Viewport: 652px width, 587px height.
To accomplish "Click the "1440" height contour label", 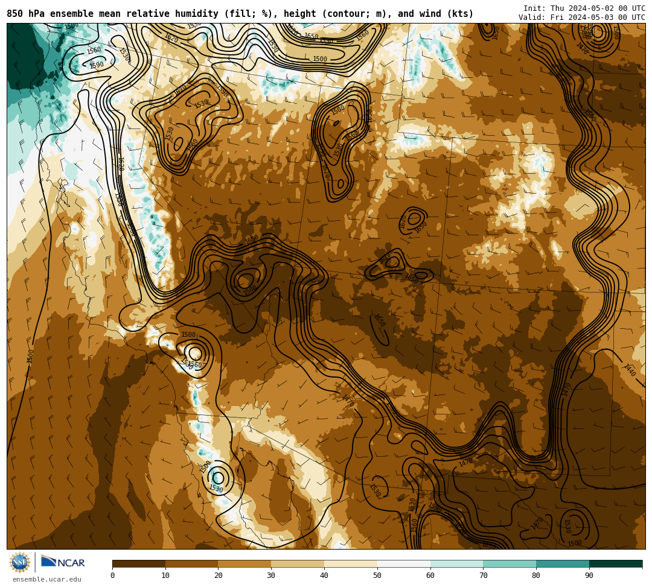I will [x=630, y=370].
